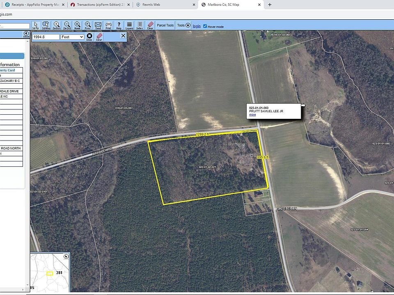Click Done in the measure panel
This screenshot has width=394, height=295.
89,37
